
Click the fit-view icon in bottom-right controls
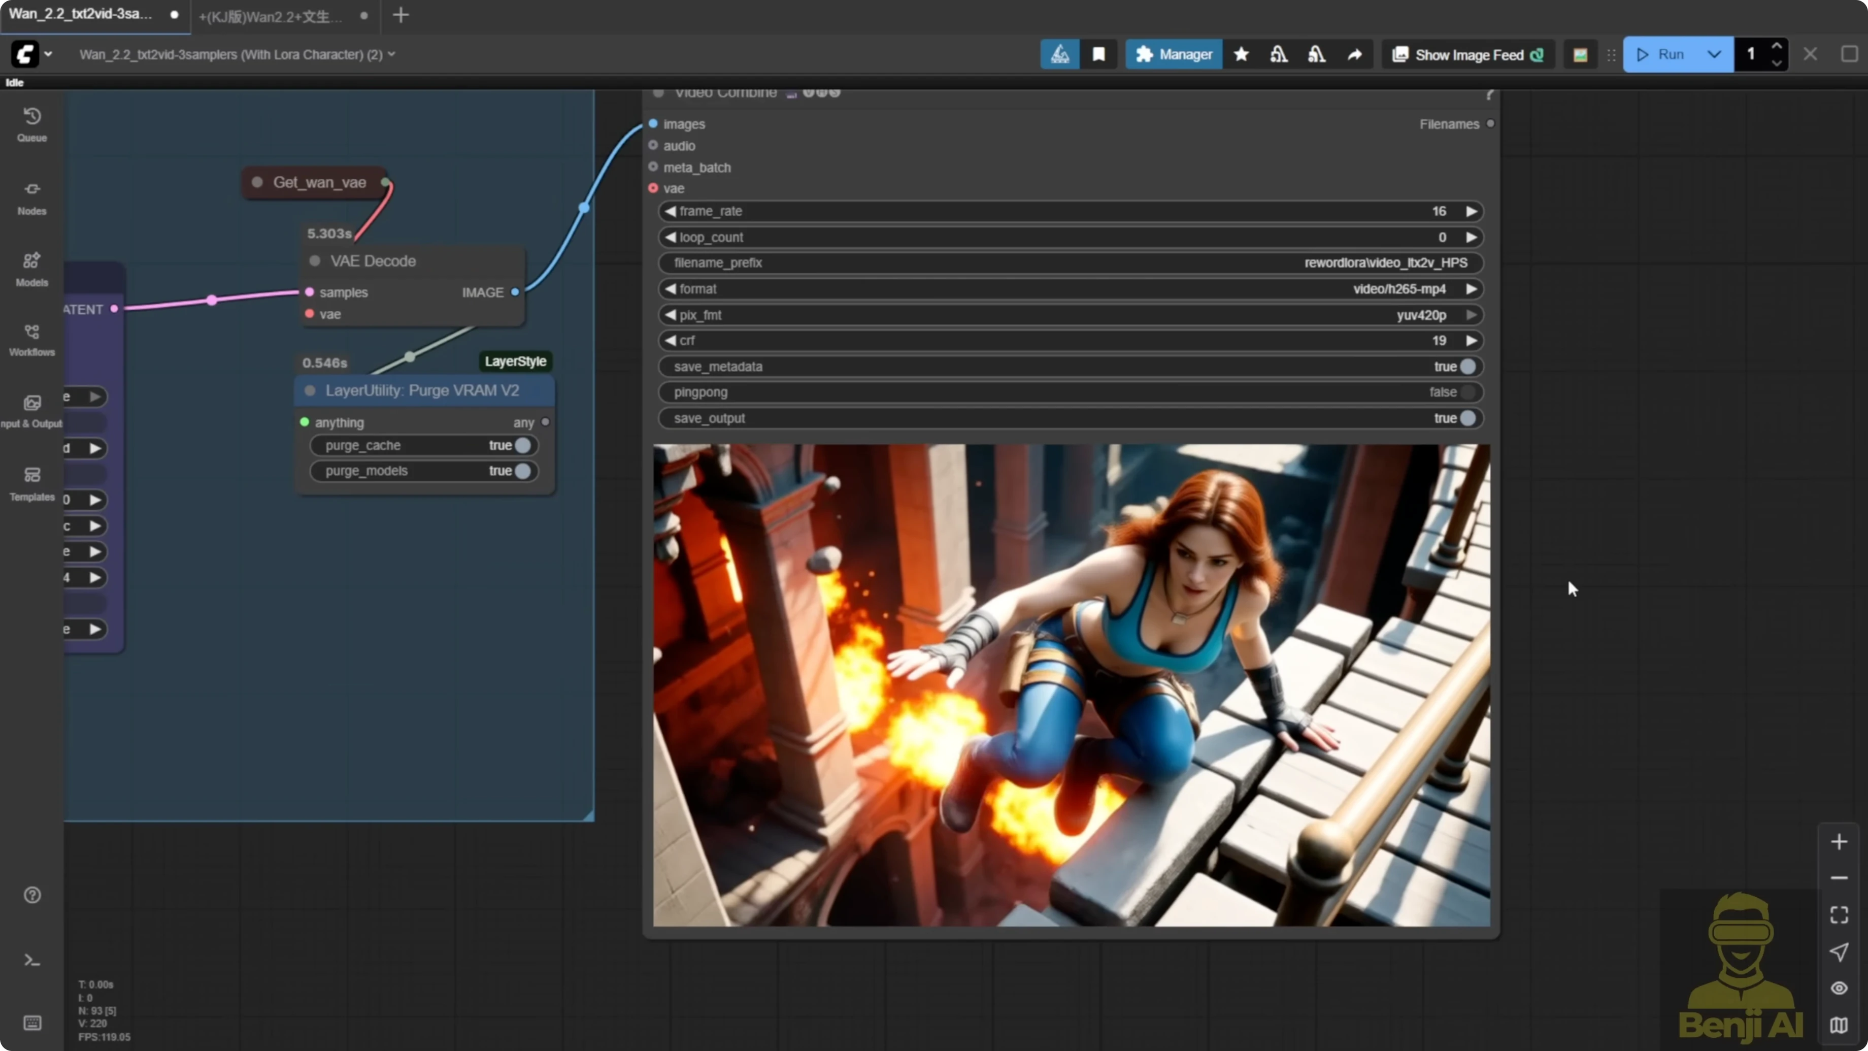click(1838, 914)
